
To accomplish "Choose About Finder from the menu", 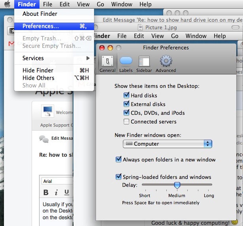I will click(x=54, y=14).
